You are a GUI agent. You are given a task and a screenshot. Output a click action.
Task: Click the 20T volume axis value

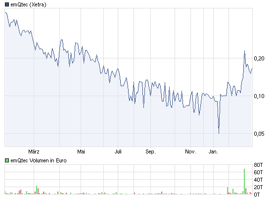click(258, 187)
